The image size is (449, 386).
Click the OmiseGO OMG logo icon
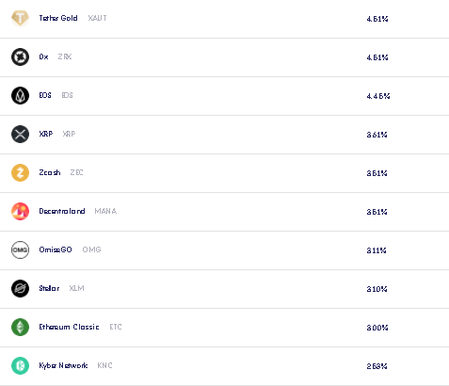(x=20, y=249)
